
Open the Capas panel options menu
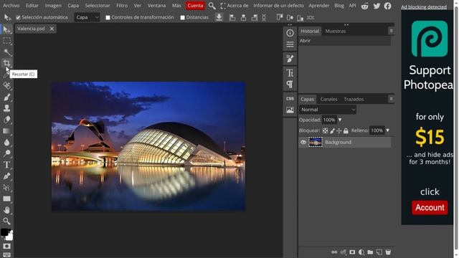(391, 99)
